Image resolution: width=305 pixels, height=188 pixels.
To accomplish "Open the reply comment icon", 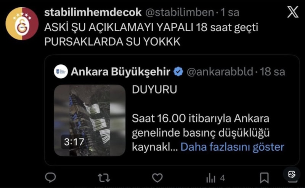I will pyautogui.click(x=51, y=177).
